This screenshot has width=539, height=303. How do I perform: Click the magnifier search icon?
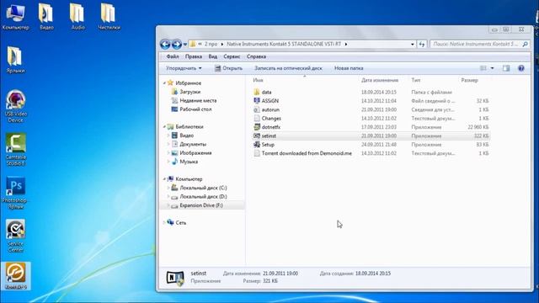525,44
